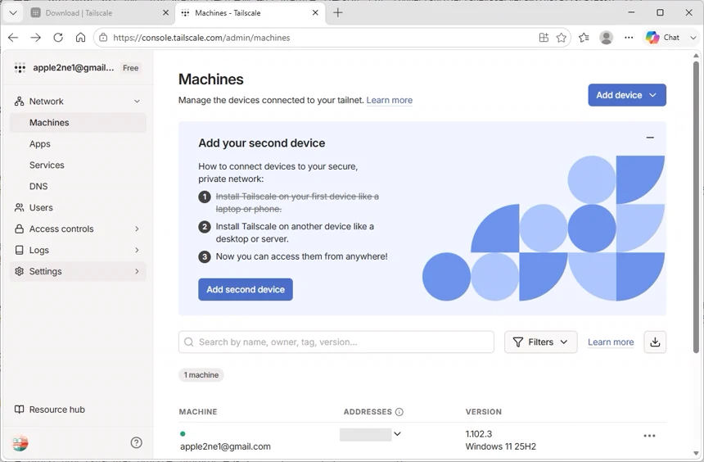The image size is (704, 462).
Task: Open the apple2ne1@gmail.com machine actions menu
Action: tap(649, 436)
